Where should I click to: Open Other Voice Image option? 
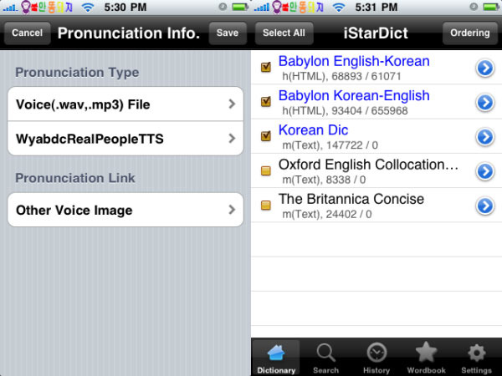click(x=125, y=210)
